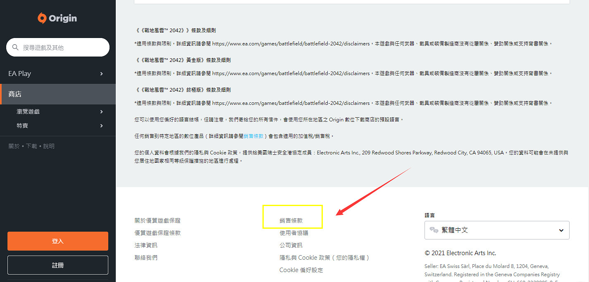
Task: Open 隱私與 Cookie 政策 footer link
Action: [324, 258]
